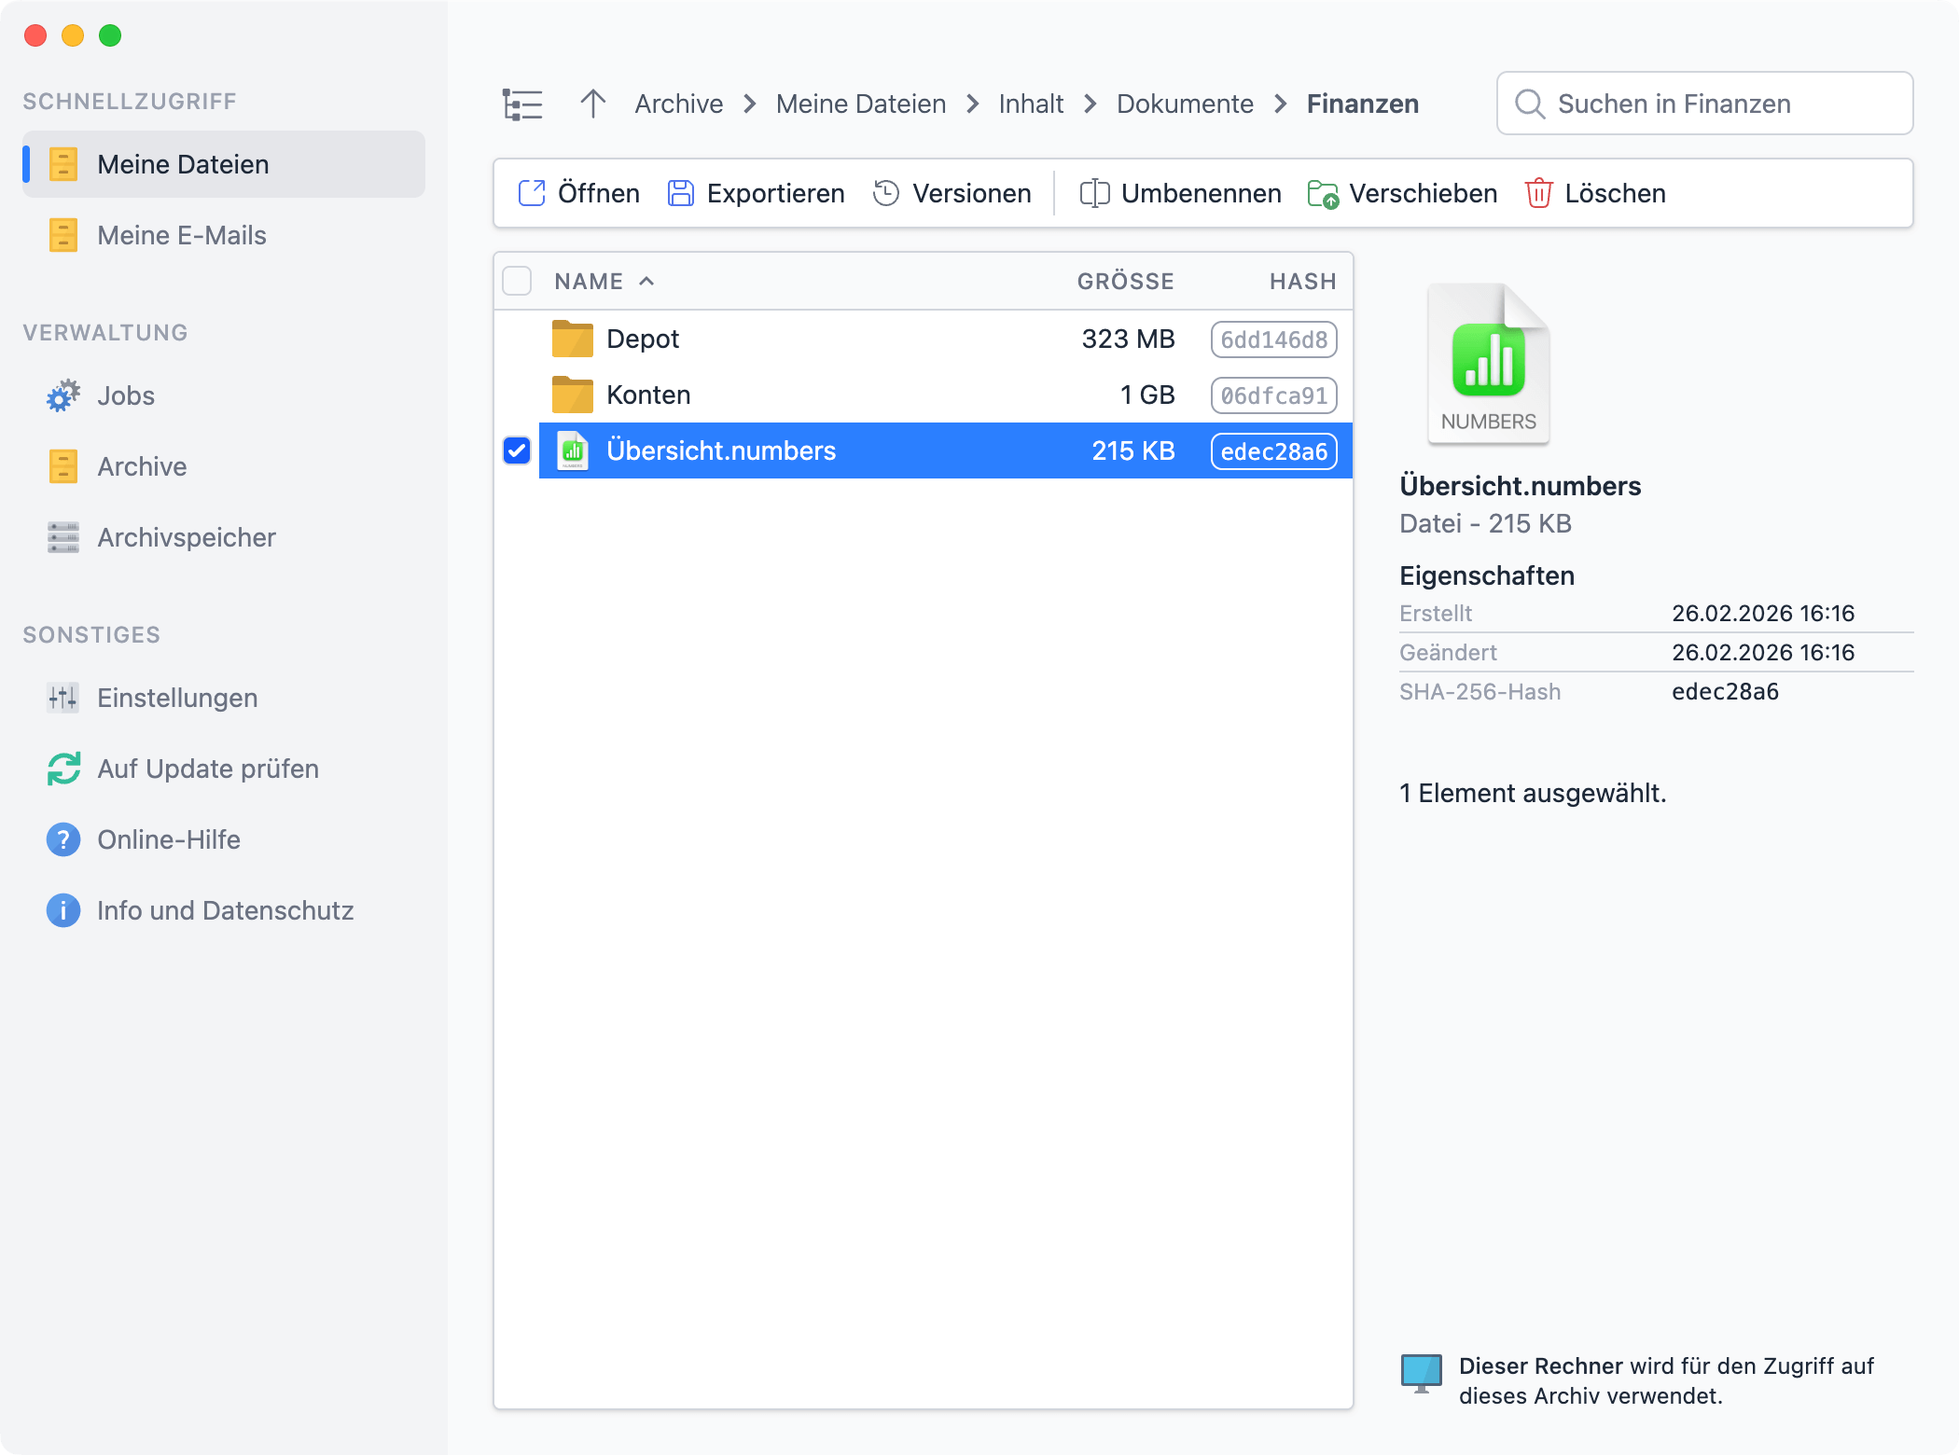Click the Suchen in Finanzen field
1959x1455 pixels.
coord(1705,104)
